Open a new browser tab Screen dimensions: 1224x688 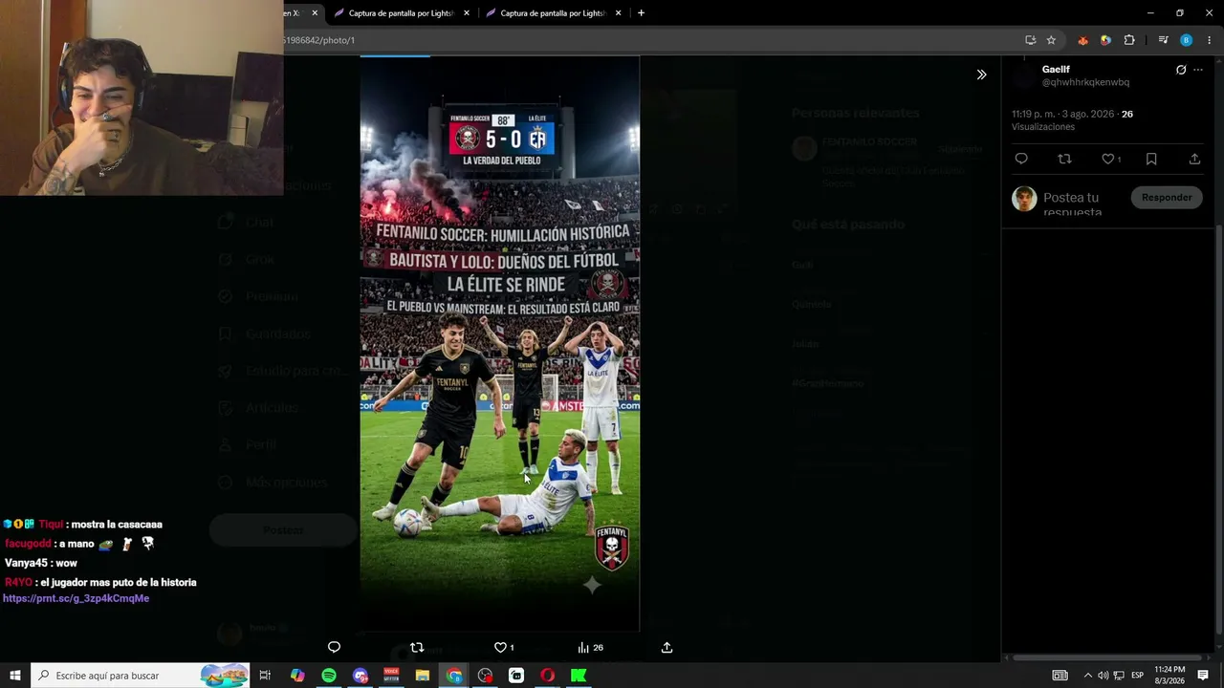click(x=641, y=13)
